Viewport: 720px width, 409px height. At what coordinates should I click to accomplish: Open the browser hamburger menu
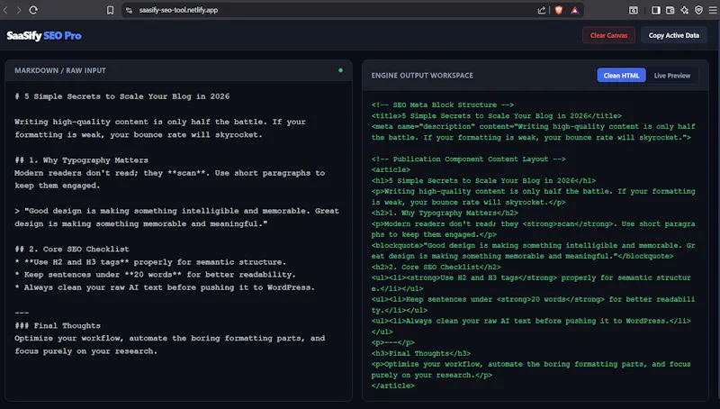pyautogui.click(x=713, y=10)
